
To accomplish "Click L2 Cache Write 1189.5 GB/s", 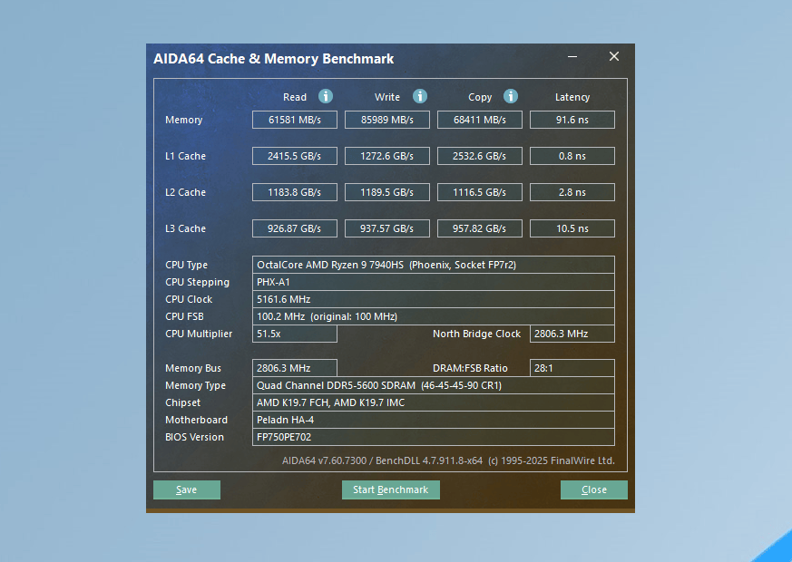I will [386, 193].
